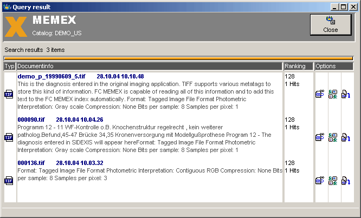
Task: Open document details icon for 000090.tif
Action: pos(320,137)
